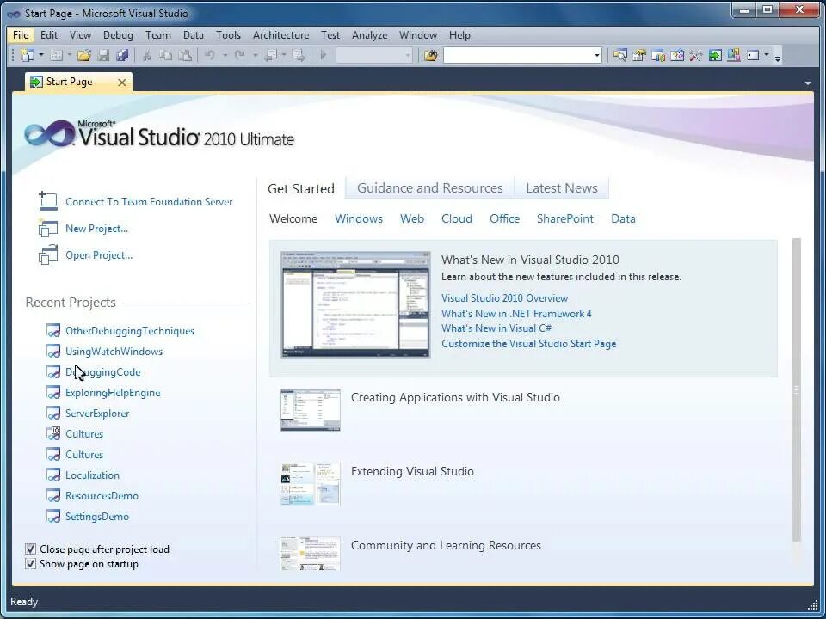Toggle Show page on startup checkbox
Image resolution: width=826 pixels, height=619 pixels.
coord(31,564)
